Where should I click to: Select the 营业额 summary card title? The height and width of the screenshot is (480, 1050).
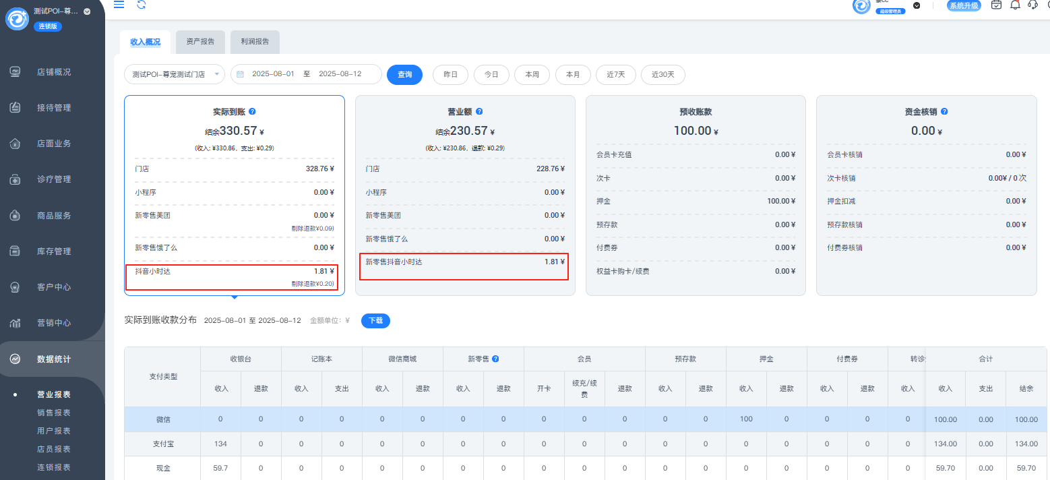coord(460,112)
